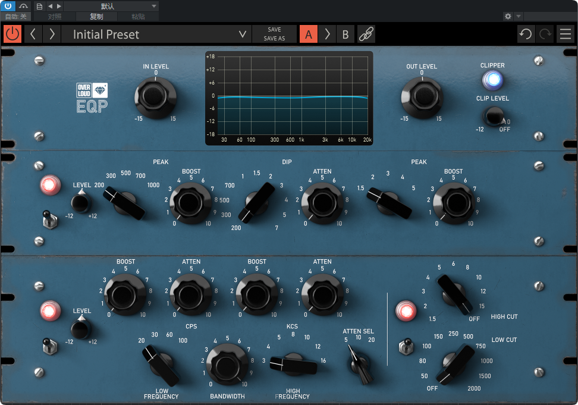Click the OUT LEVEL knob
Screen dimensions: 578x405
point(422,98)
